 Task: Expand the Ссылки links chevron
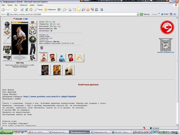[x=159, y=14]
